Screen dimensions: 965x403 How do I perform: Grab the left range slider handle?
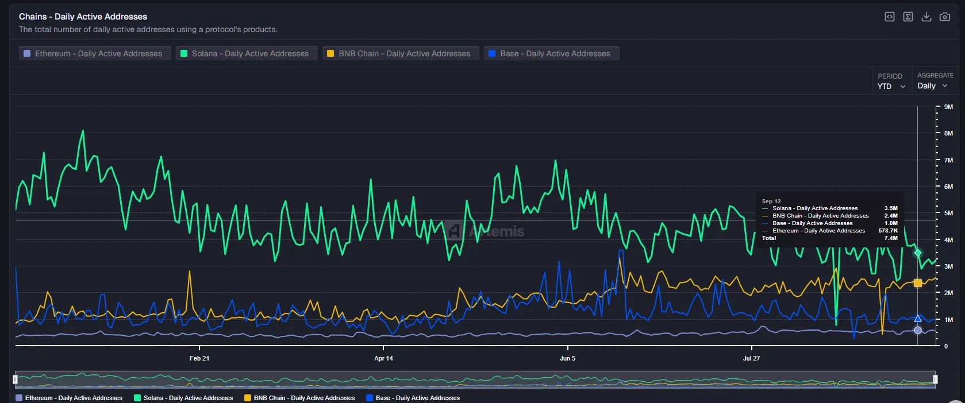click(16, 379)
